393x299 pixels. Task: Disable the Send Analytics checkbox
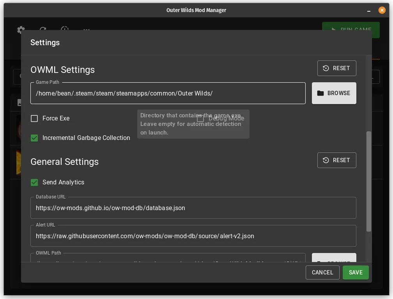click(x=34, y=182)
